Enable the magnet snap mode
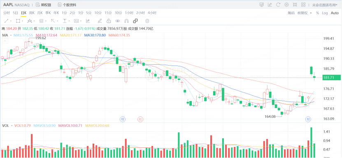 pyautogui.click(x=126, y=21)
